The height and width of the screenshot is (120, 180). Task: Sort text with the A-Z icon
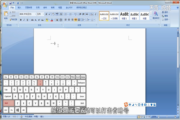(92, 14)
